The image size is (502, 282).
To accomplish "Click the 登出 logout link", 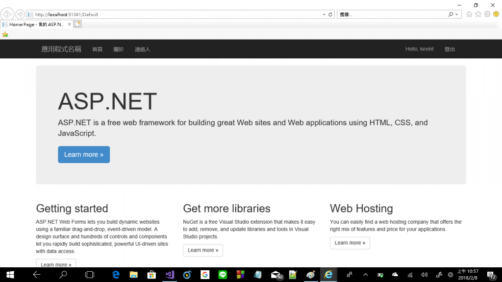I will [450, 49].
